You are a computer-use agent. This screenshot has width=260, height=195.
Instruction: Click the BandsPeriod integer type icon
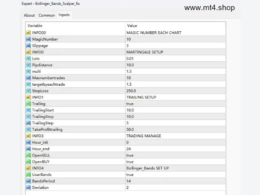pos(28,181)
